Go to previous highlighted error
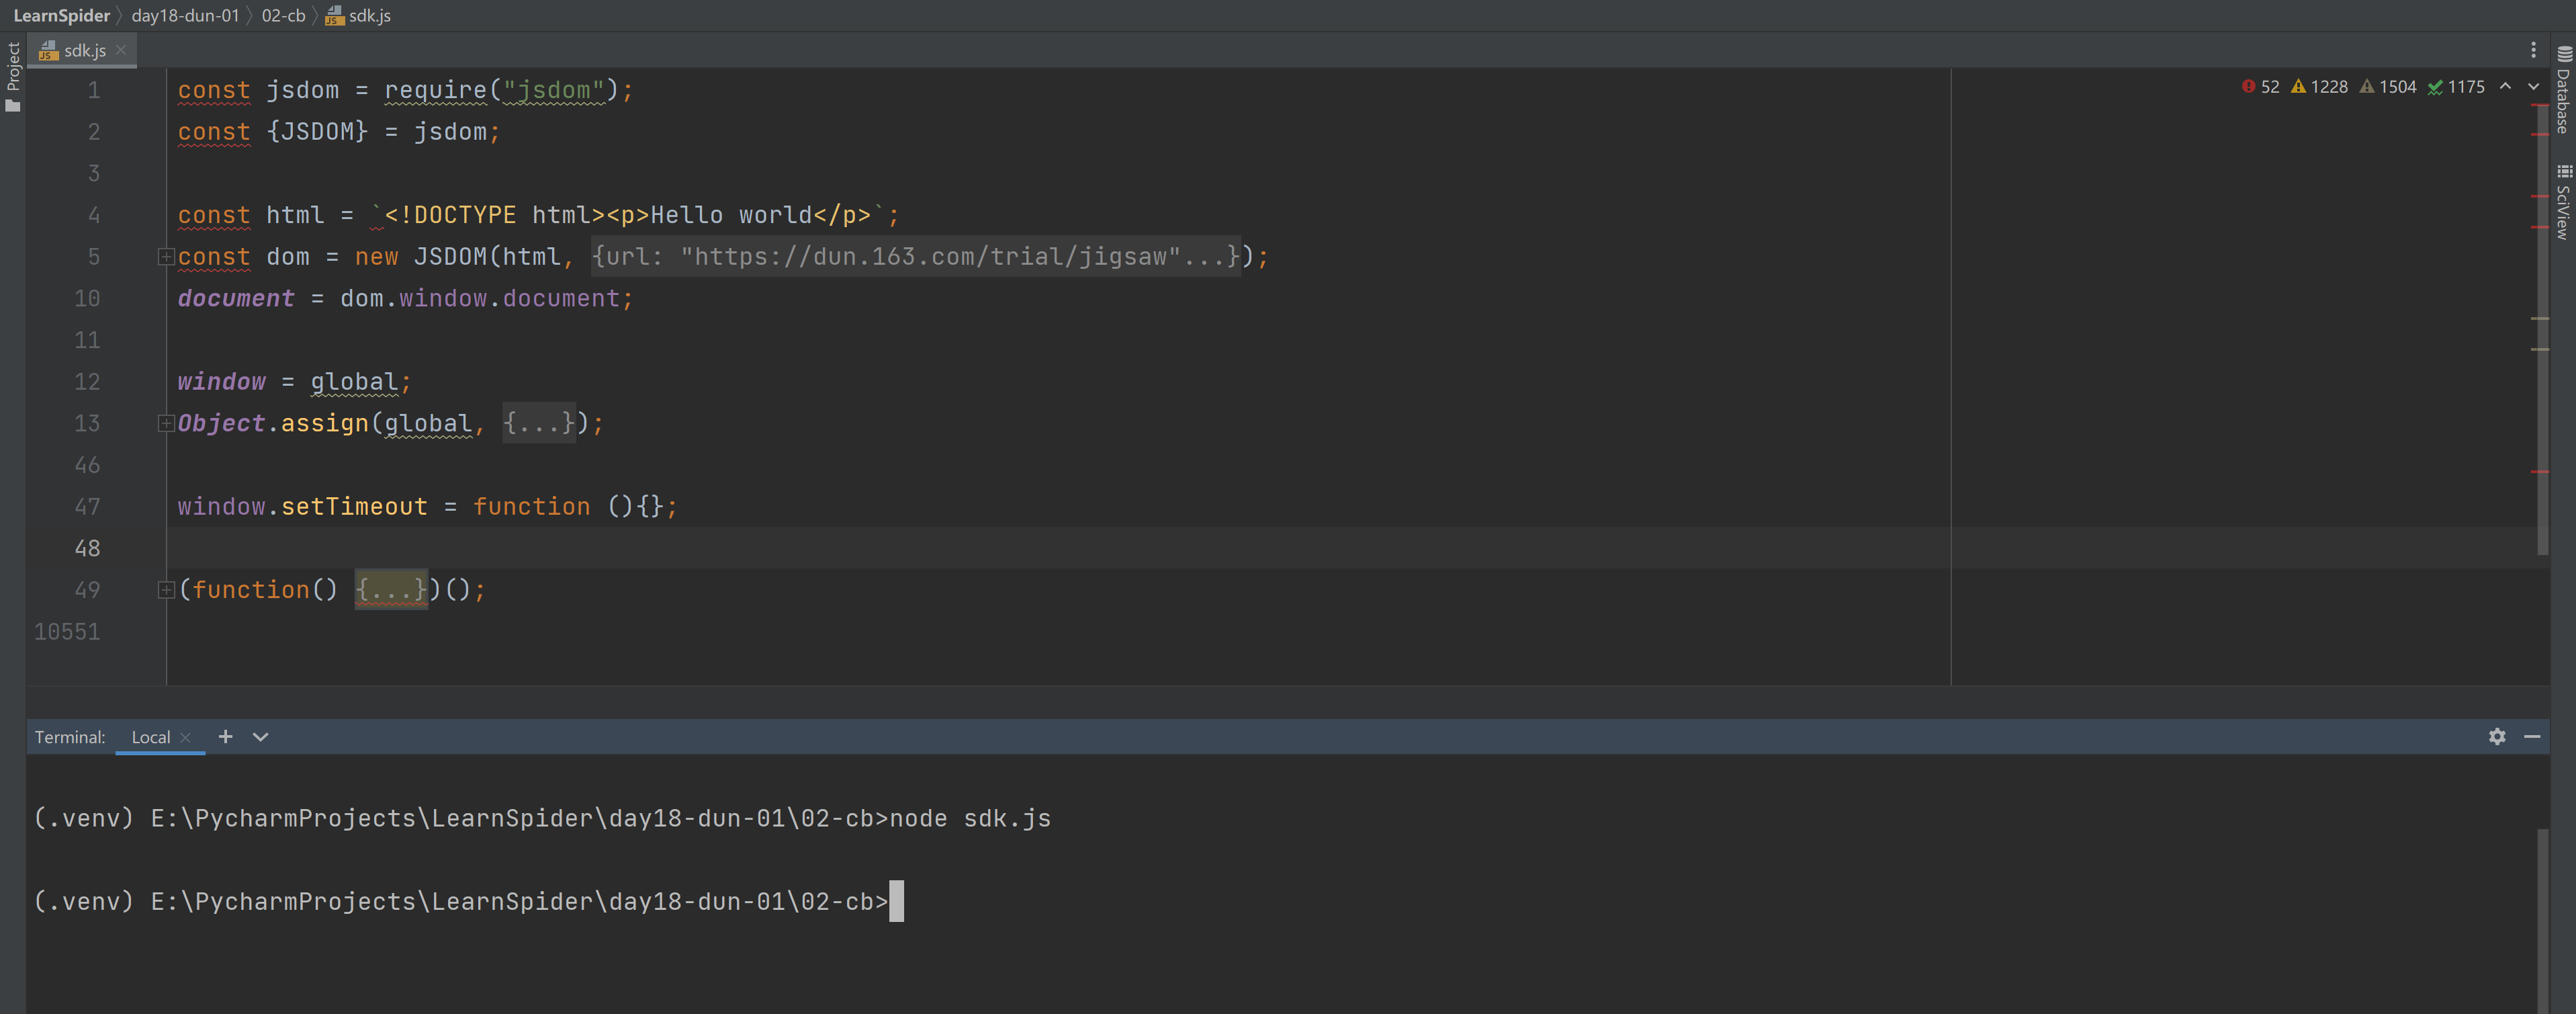The height and width of the screenshot is (1014, 2576). click(x=2505, y=87)
